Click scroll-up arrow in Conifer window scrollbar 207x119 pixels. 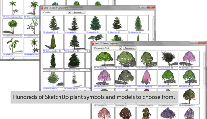click(153, 16)
